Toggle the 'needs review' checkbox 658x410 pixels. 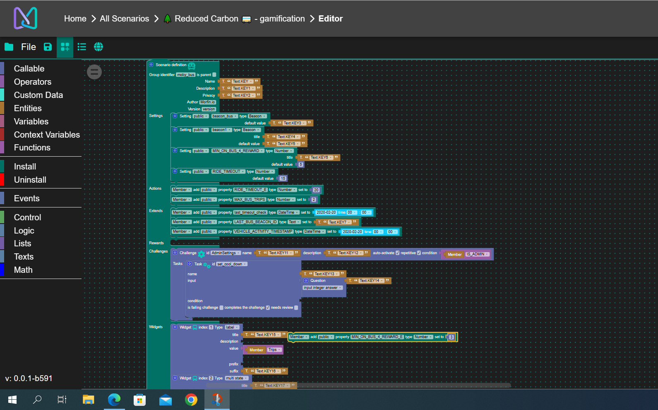click(296, 307)
